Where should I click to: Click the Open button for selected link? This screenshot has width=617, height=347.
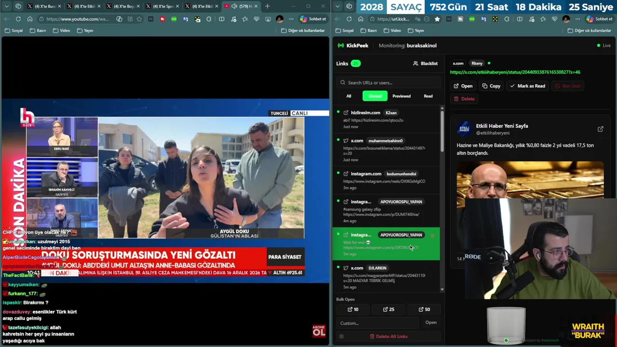tap(463, 86)
